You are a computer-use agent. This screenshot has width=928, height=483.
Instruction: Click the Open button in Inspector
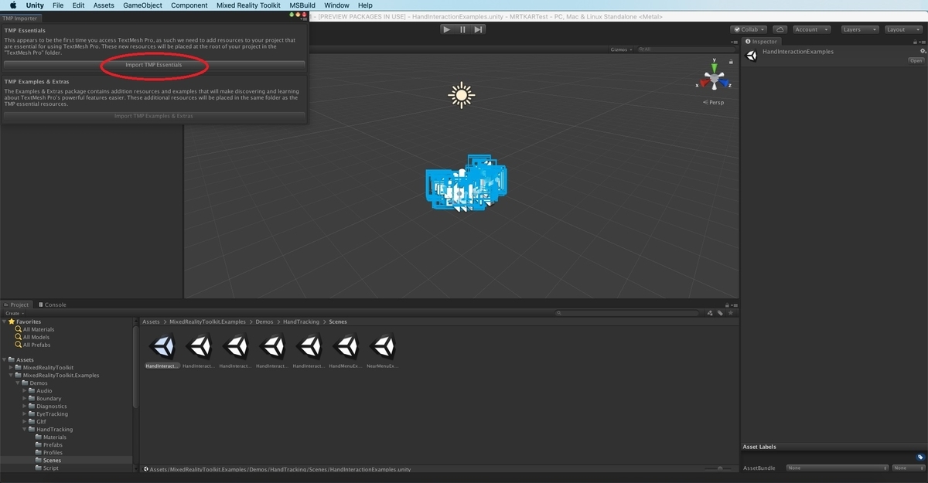click(x=916, y=60)
